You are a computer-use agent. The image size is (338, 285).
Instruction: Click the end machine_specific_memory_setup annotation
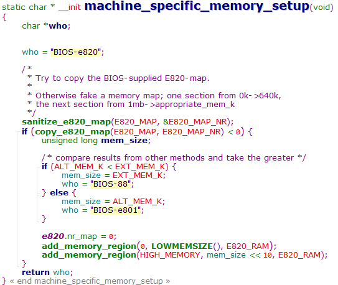[90, 281]
